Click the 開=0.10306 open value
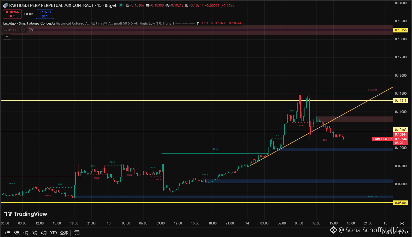Screen dimensions: 412x237 tap(135, 5)
